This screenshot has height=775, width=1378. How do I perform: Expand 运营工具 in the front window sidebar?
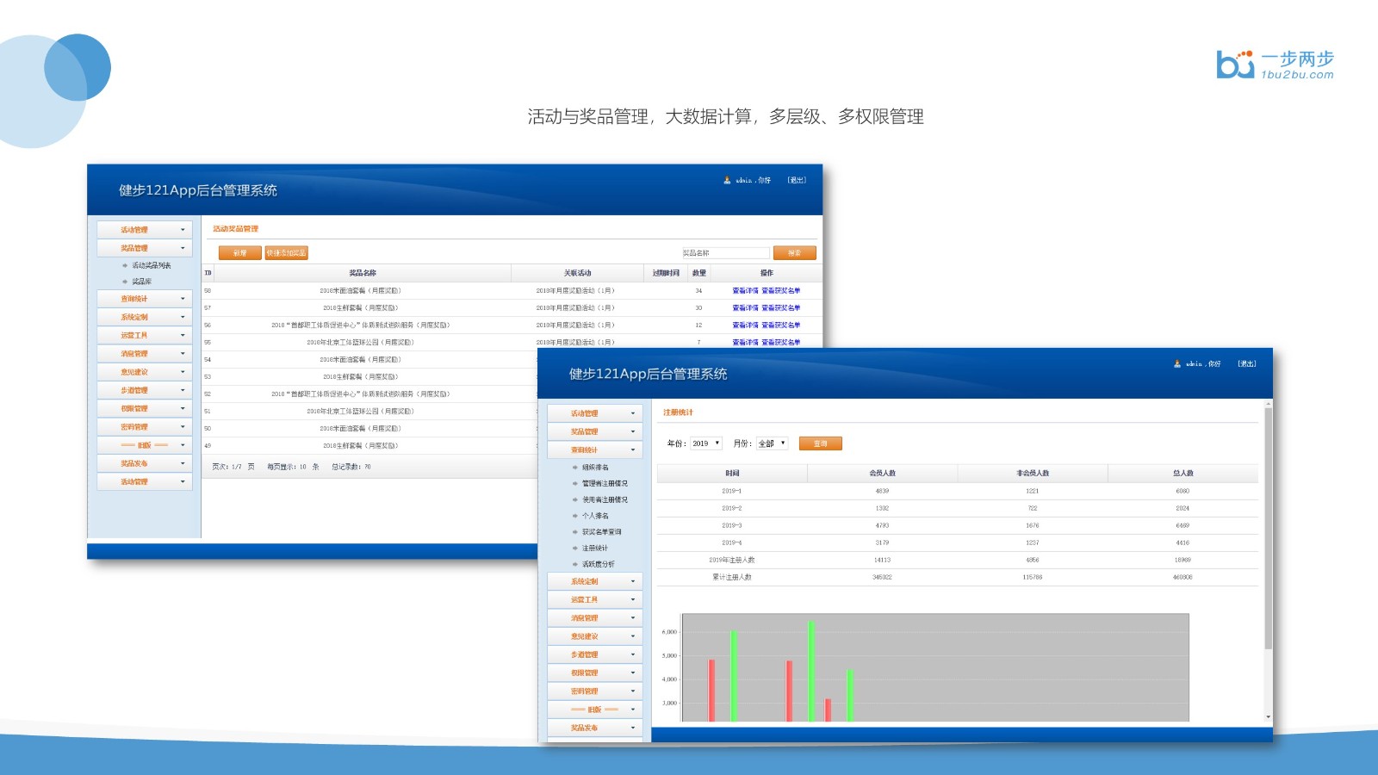click(595, 599)
